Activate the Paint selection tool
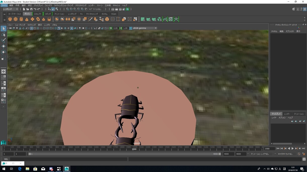The width and height of the screenshot is (307, 172). (4, 40)
